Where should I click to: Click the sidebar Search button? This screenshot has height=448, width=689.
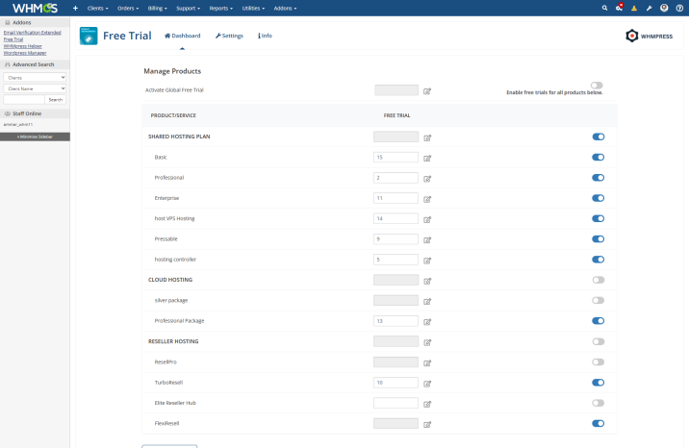(56, 99)
